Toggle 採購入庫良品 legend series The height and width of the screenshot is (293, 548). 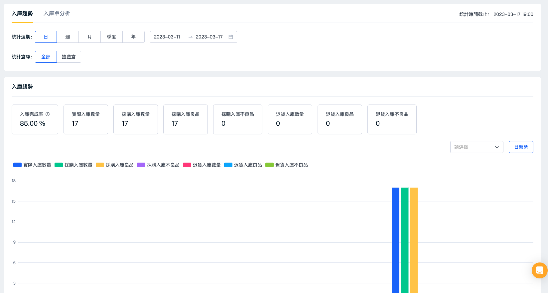(x=115, y=165)
